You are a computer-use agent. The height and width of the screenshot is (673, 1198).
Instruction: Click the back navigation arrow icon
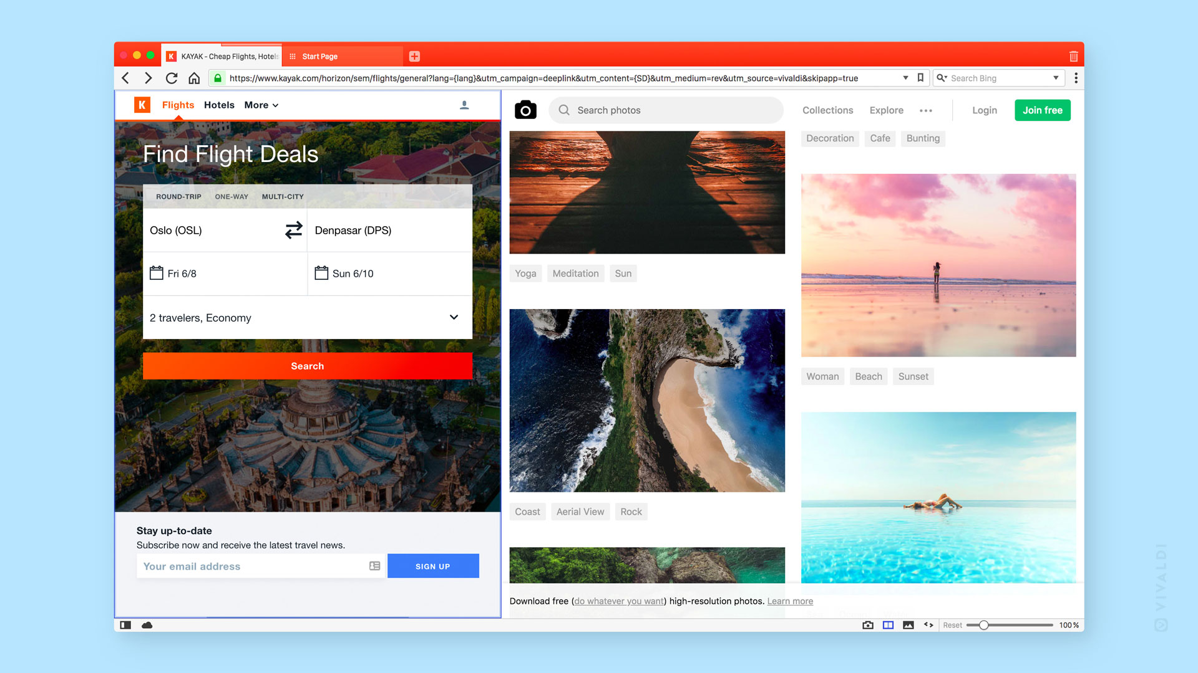click(x=127, y=77)
